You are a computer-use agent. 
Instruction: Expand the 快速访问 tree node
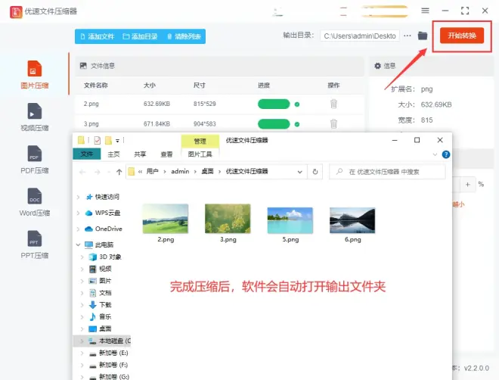coord(79,197)
